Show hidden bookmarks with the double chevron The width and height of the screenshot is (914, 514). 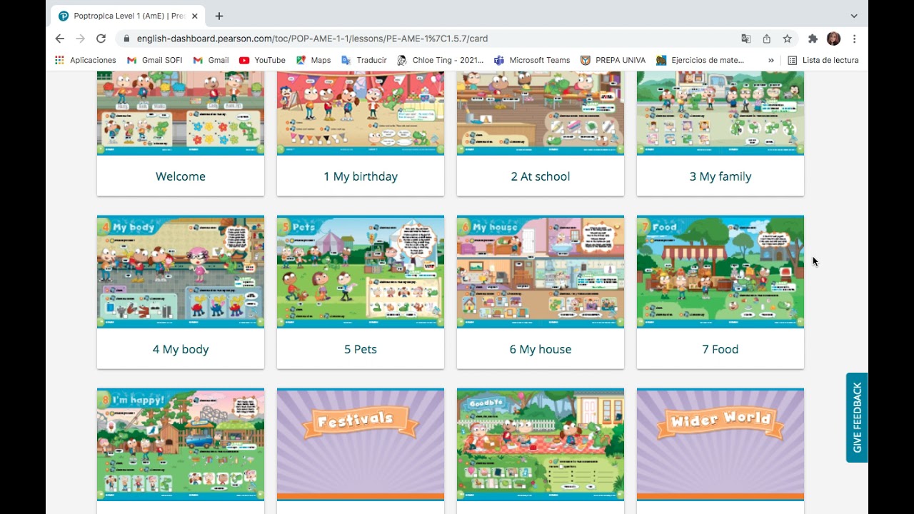(770, 60)
